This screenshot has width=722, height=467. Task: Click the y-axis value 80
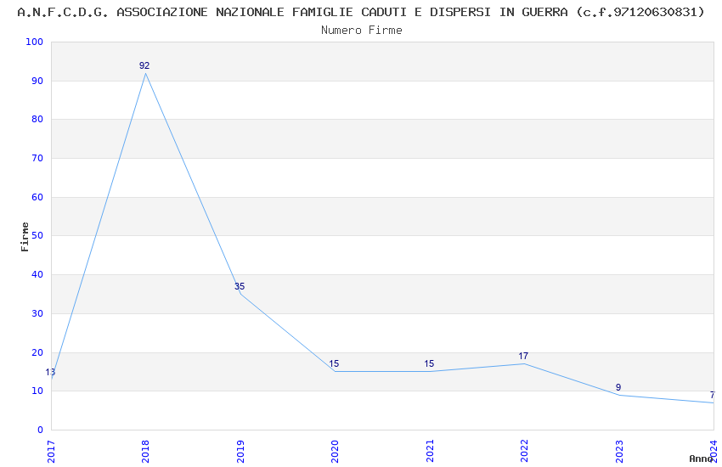(37, 119)
